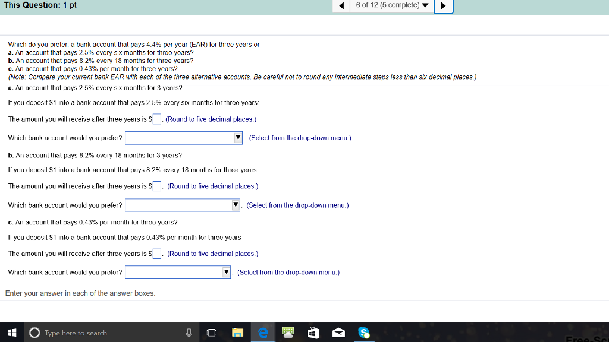Click the answer box for the 2.5% account amount
609x342 pixels.
coord(156,118)
